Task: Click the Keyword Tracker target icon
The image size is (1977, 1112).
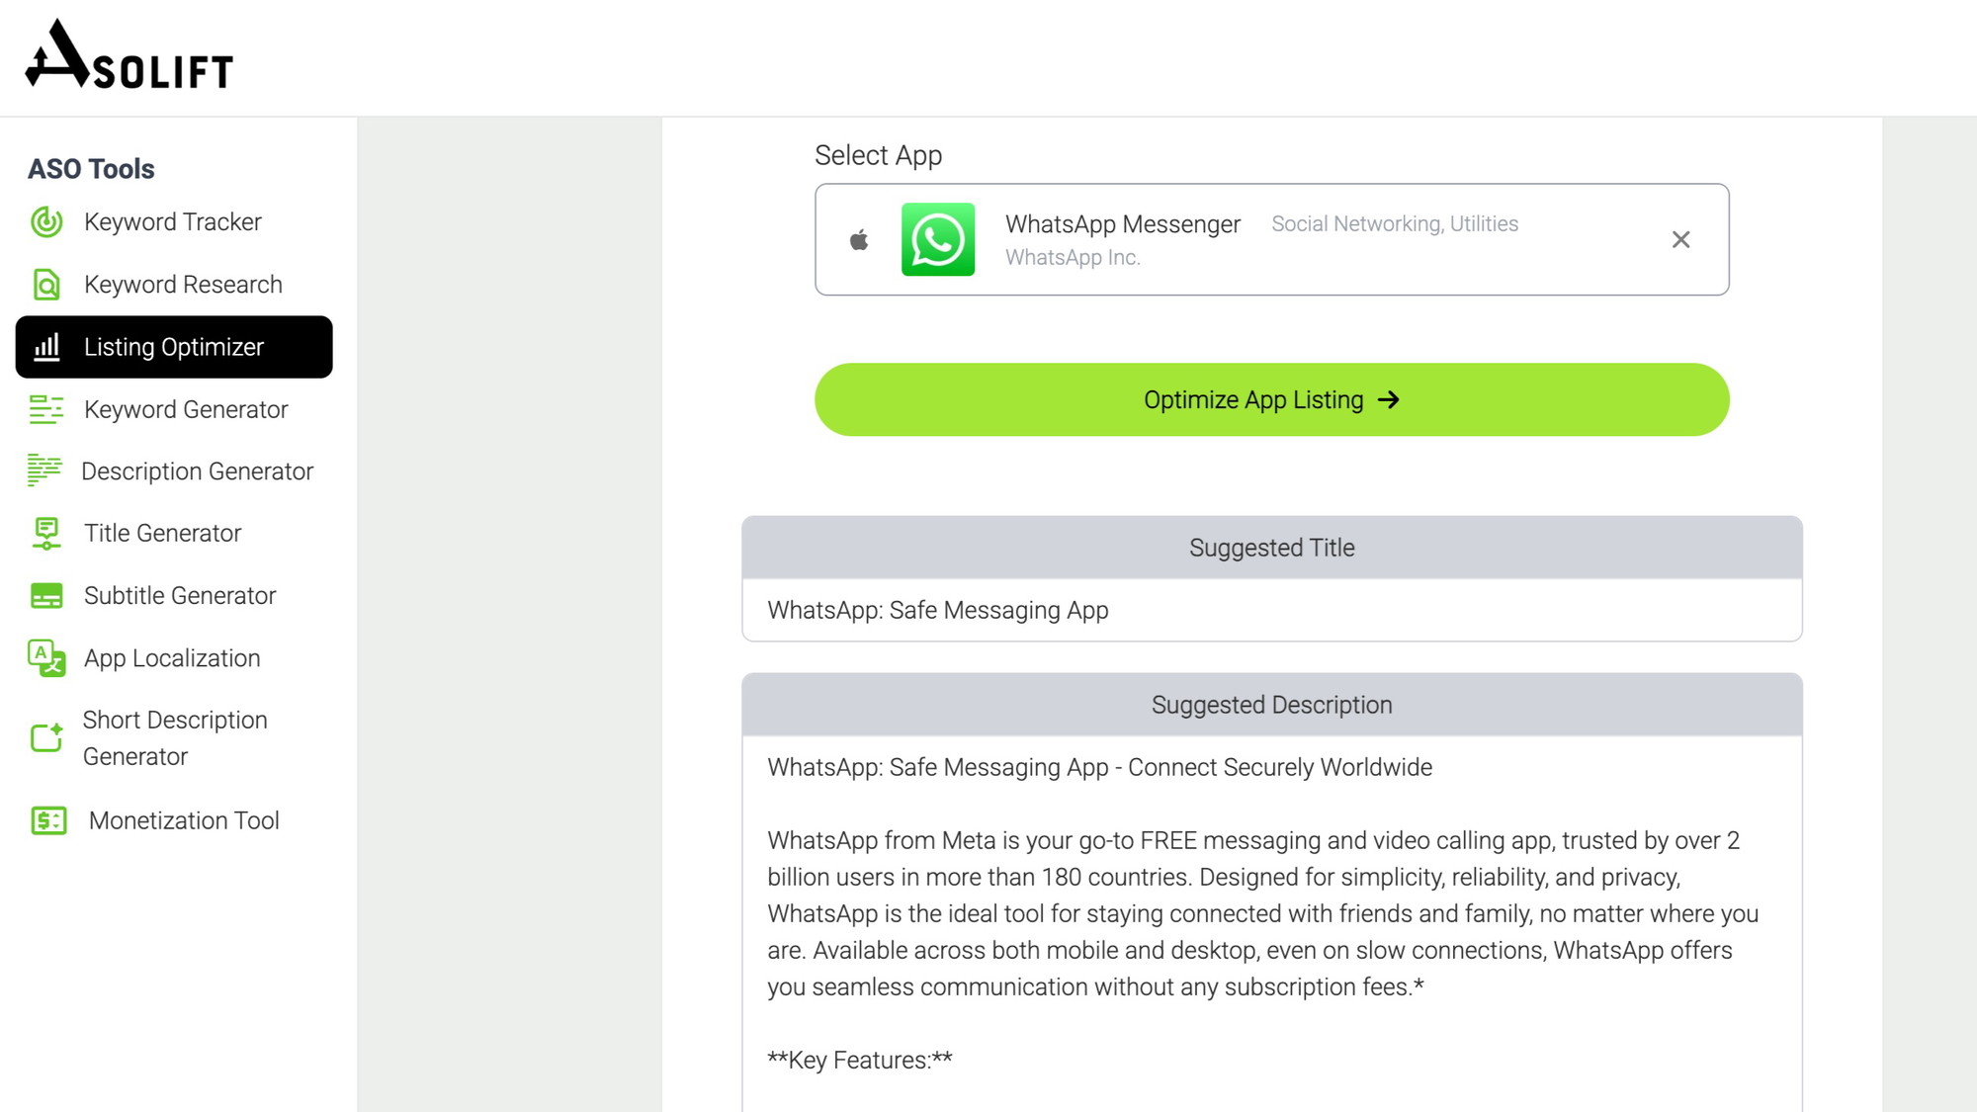Action: point(46,222)
